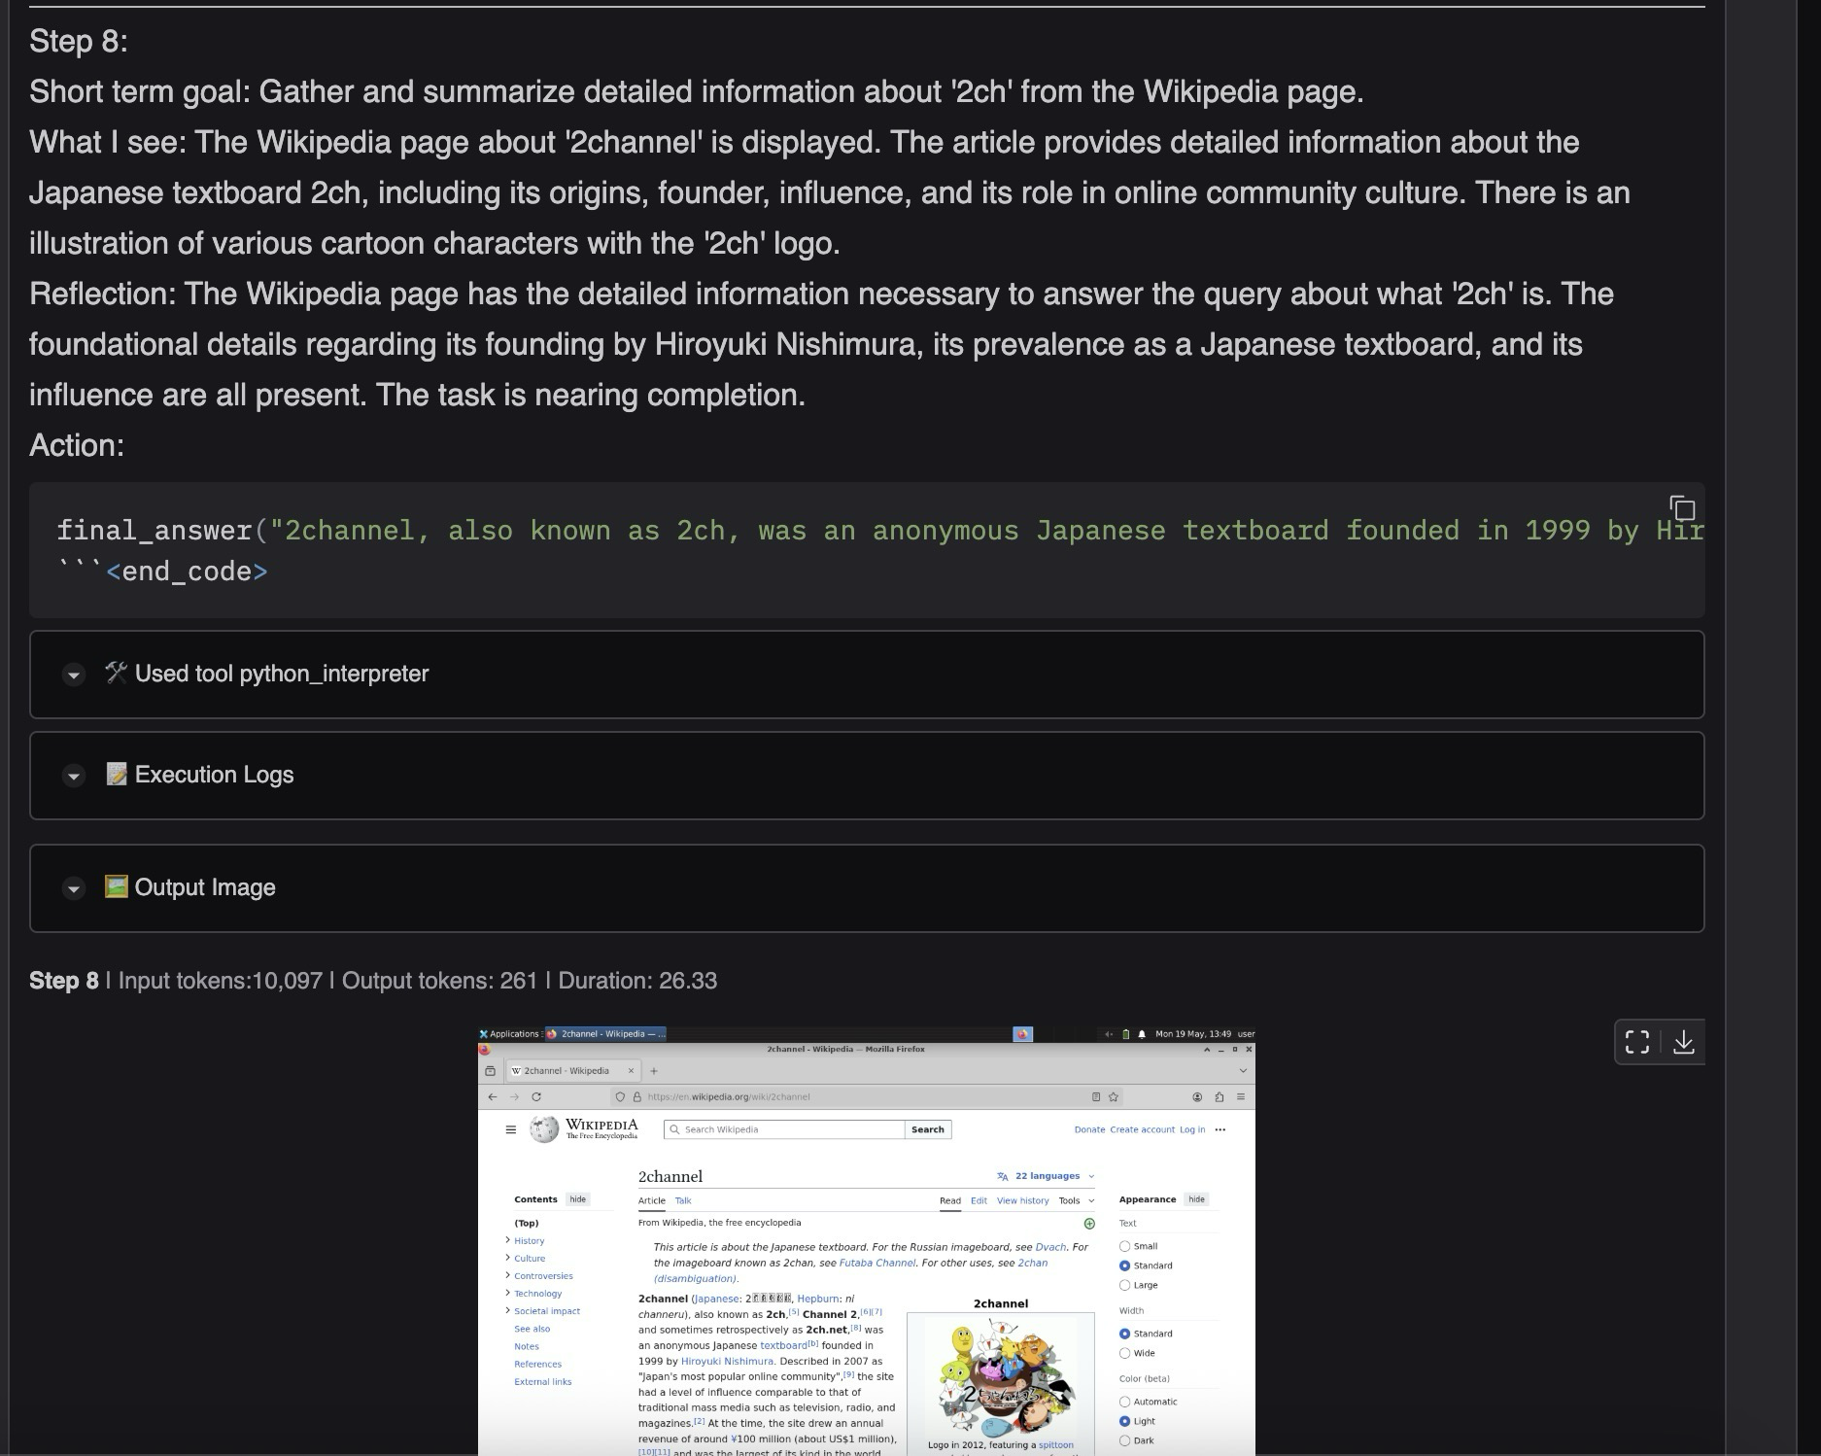
Task: Open the Firefox extensions puzzle icon
Action: tap(1219, 1096)
